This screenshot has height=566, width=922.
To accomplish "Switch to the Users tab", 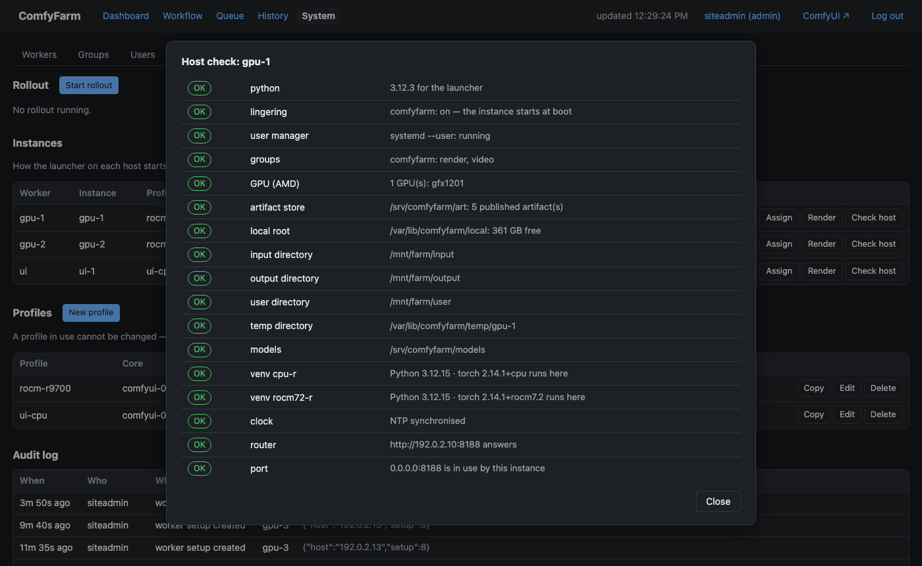I will pyautogui.click(x=142, y=55).
